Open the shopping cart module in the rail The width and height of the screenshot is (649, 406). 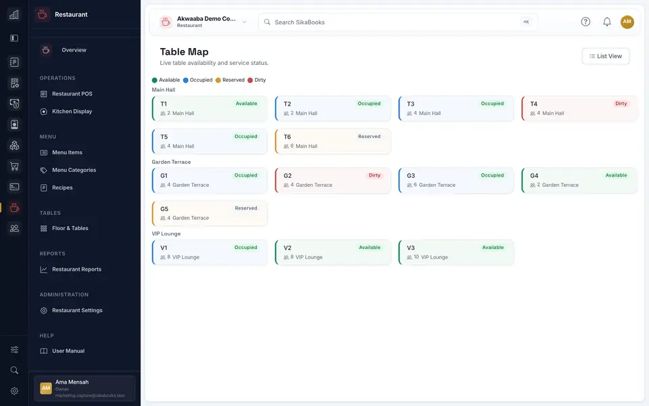14,166
